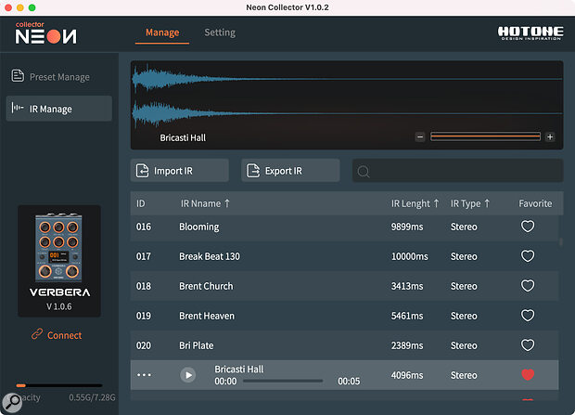The image size is (575, 415).
Task: Favorite the Brent Church IR
Action: pos(528,286)
